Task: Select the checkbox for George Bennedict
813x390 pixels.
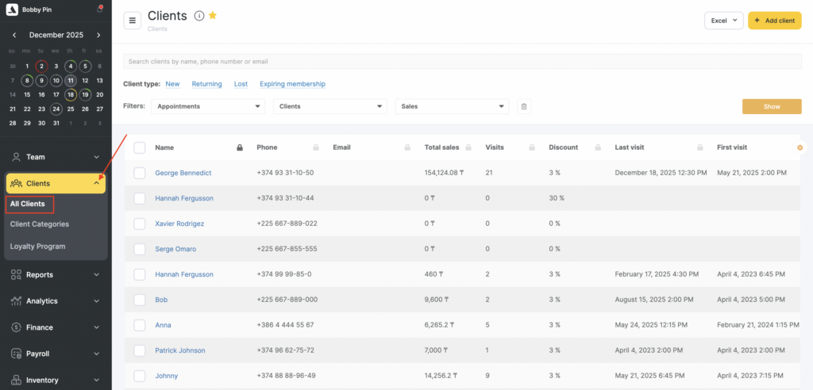Action: (140, 173)
